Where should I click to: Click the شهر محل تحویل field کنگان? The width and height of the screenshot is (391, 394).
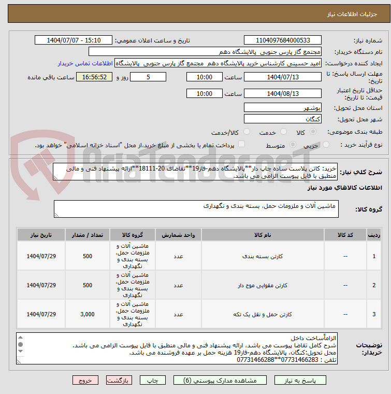coord(283,119)
